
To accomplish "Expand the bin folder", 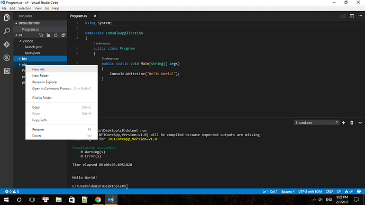I will [20, 59].
